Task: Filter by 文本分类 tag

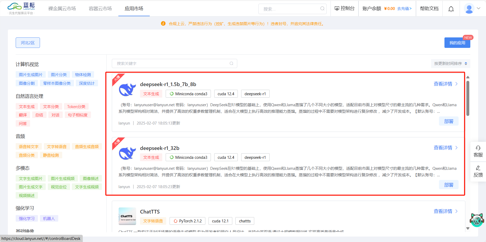Action: click(x=51, y=107)
